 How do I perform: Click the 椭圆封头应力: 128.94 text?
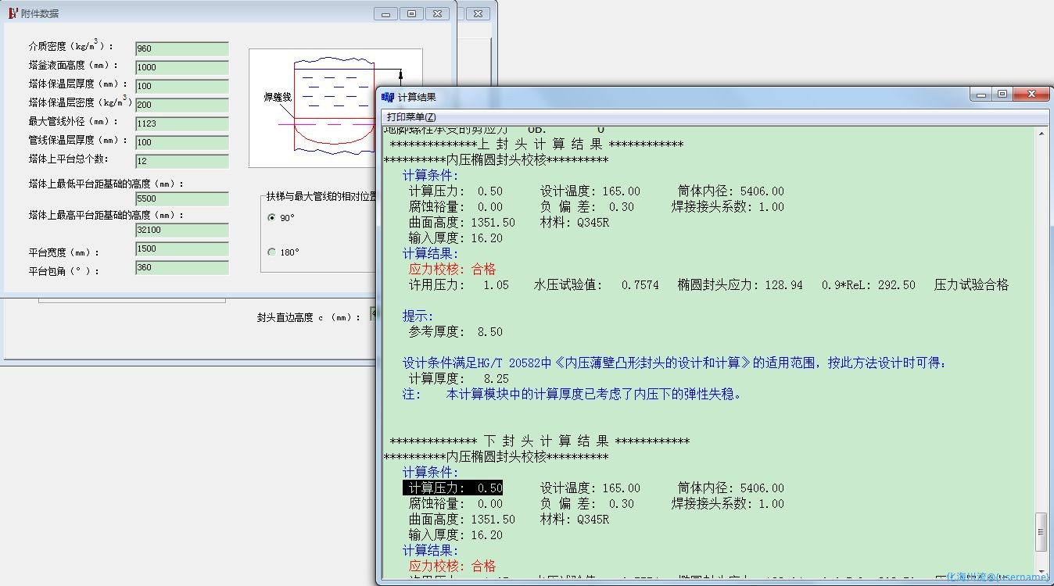tap(740, 285)
